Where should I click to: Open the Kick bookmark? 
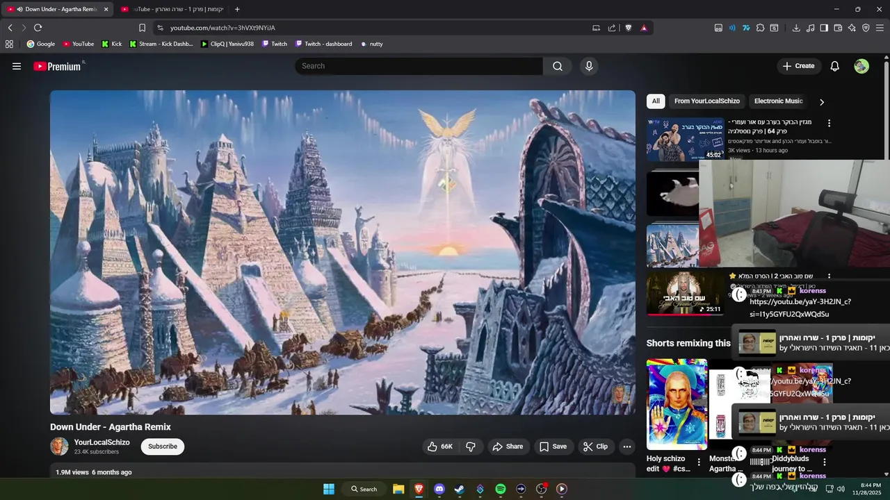pos(111,44)
